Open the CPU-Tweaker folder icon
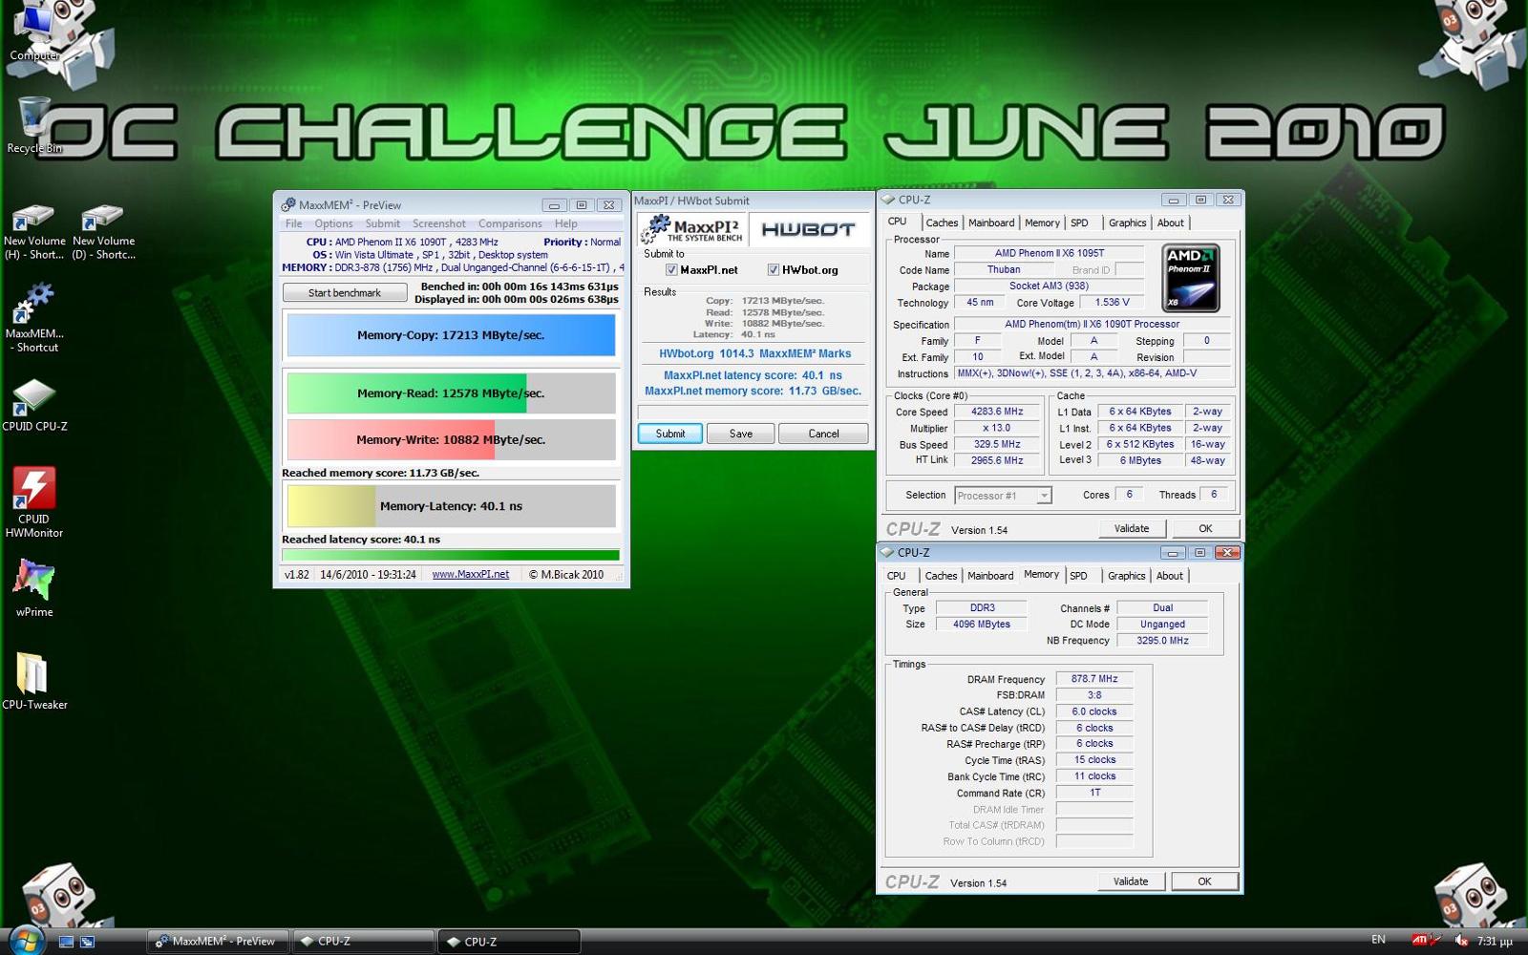 pos(34,681)
